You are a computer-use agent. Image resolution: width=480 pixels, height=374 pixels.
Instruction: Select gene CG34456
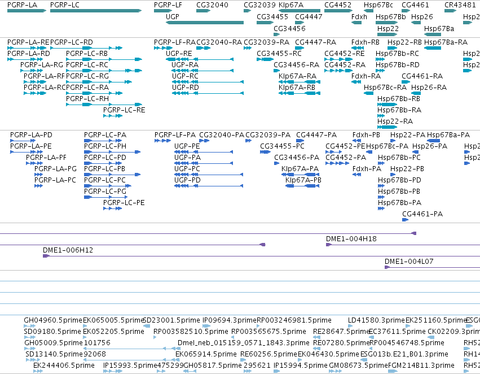coord(277,34)
